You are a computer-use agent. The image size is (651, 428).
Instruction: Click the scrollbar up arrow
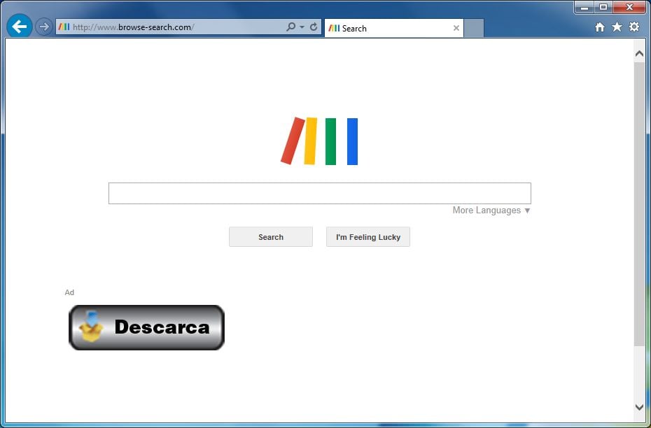(x=639, y=54)
